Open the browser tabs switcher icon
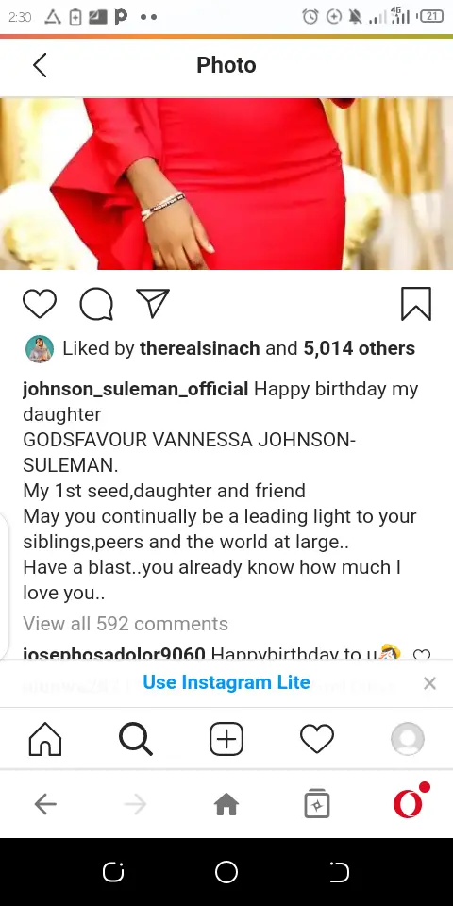The height and width of the screenshot is (906, 453). pos(317,804)
